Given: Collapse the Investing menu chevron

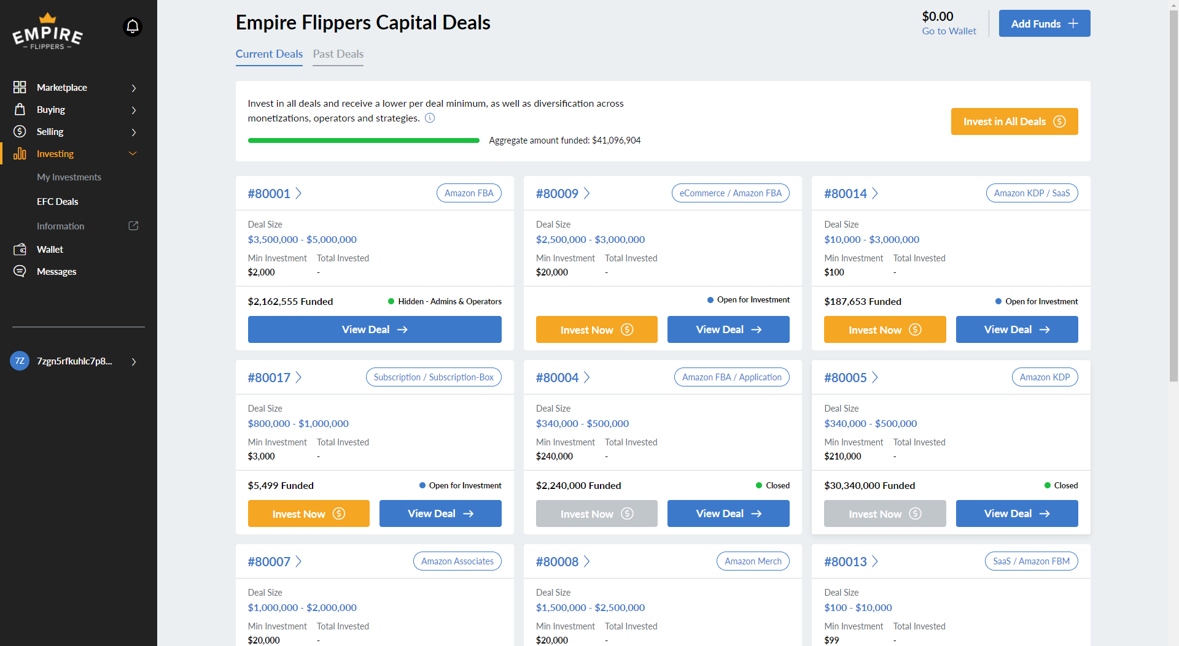Looking at the screenshot, I should point(133,153).
